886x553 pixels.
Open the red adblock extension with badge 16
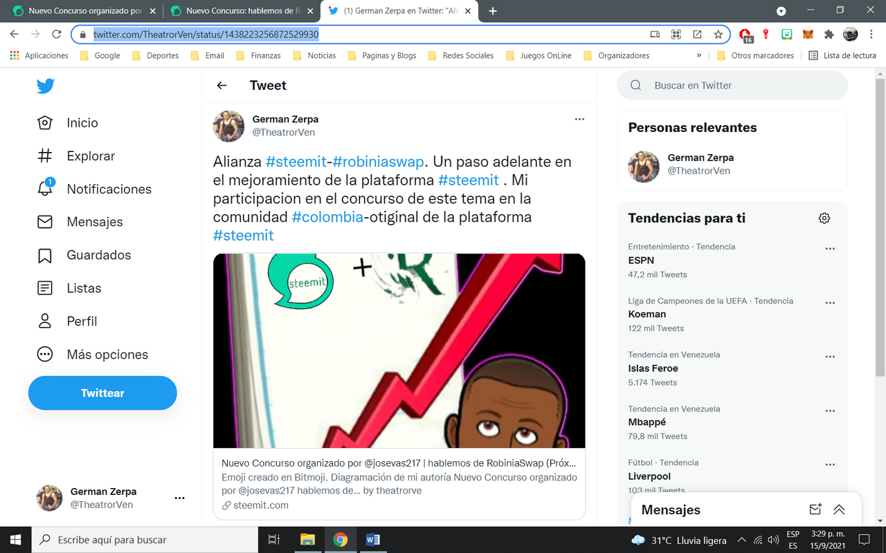(x=746, y=35)
